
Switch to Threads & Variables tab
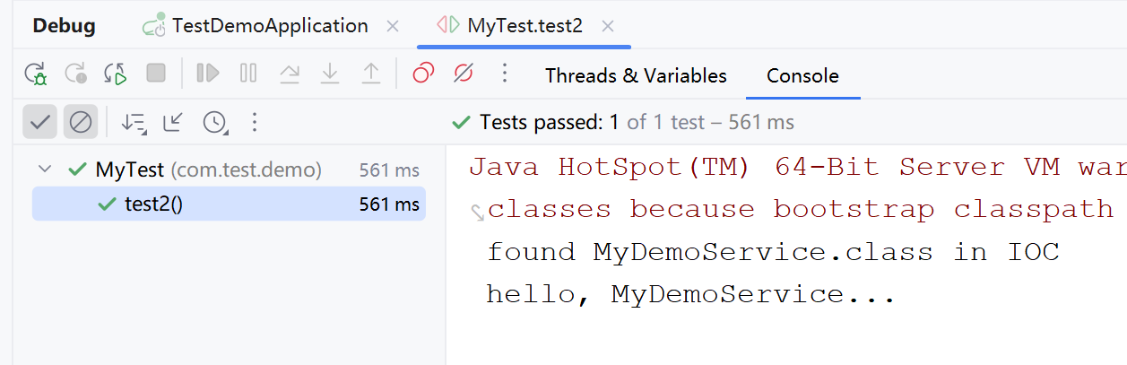[636, 75]
